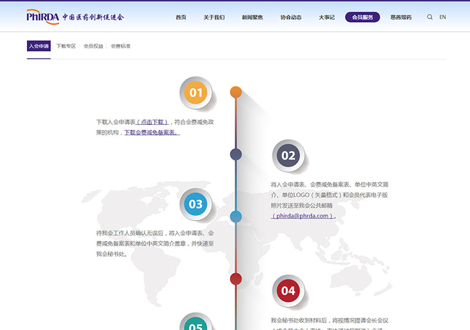Viewport: 470px width, 330px height.
Task: Go to 新闻聚焦 section
Action: coord(252,17)
